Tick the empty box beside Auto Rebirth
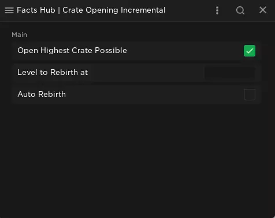The width and height of the screenshot is (275, 218). (x=250, y=95)
